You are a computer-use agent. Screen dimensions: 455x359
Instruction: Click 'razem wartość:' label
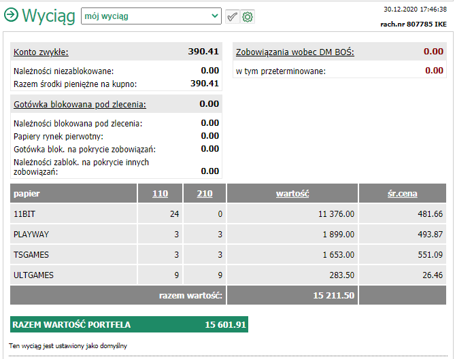coord(190,296)
